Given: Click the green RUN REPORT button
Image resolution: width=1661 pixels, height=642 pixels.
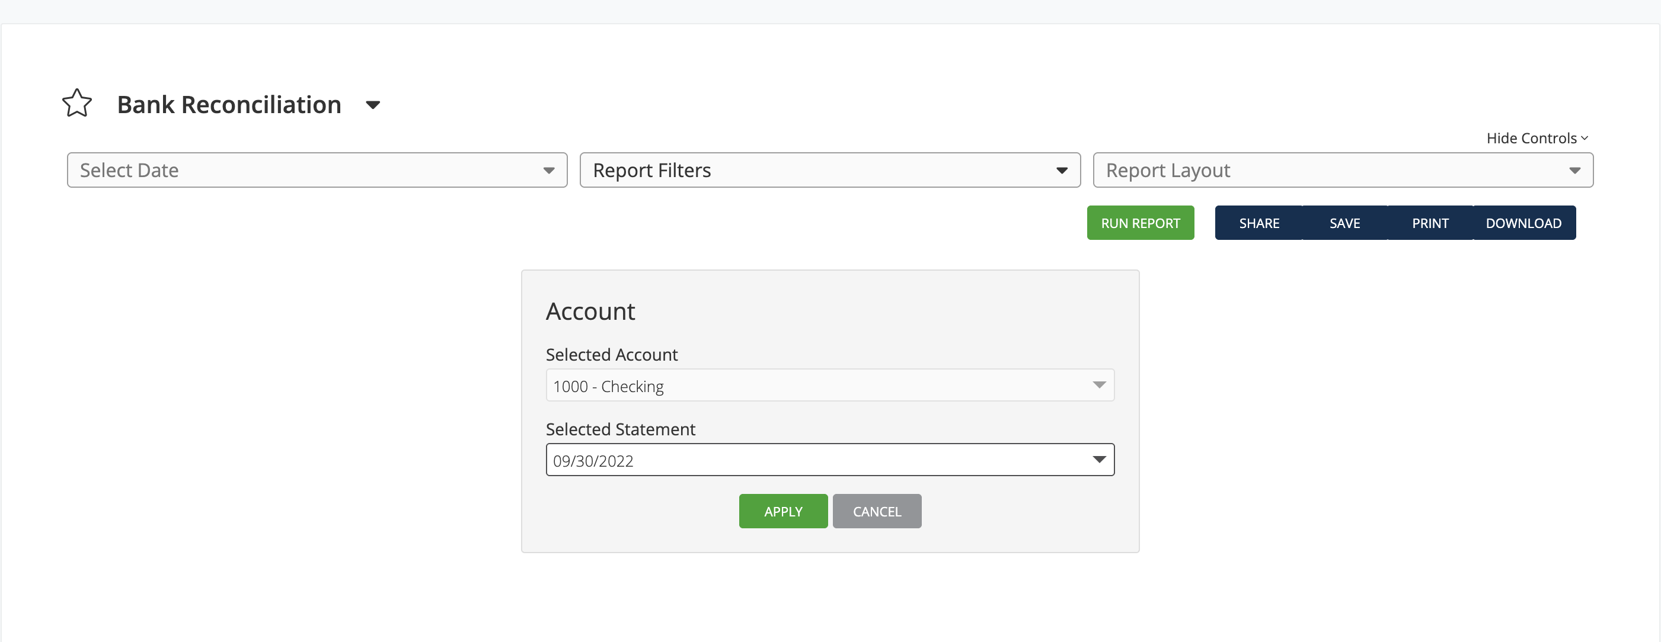Looking at the screenshot, I should [x=1140, y=223].
